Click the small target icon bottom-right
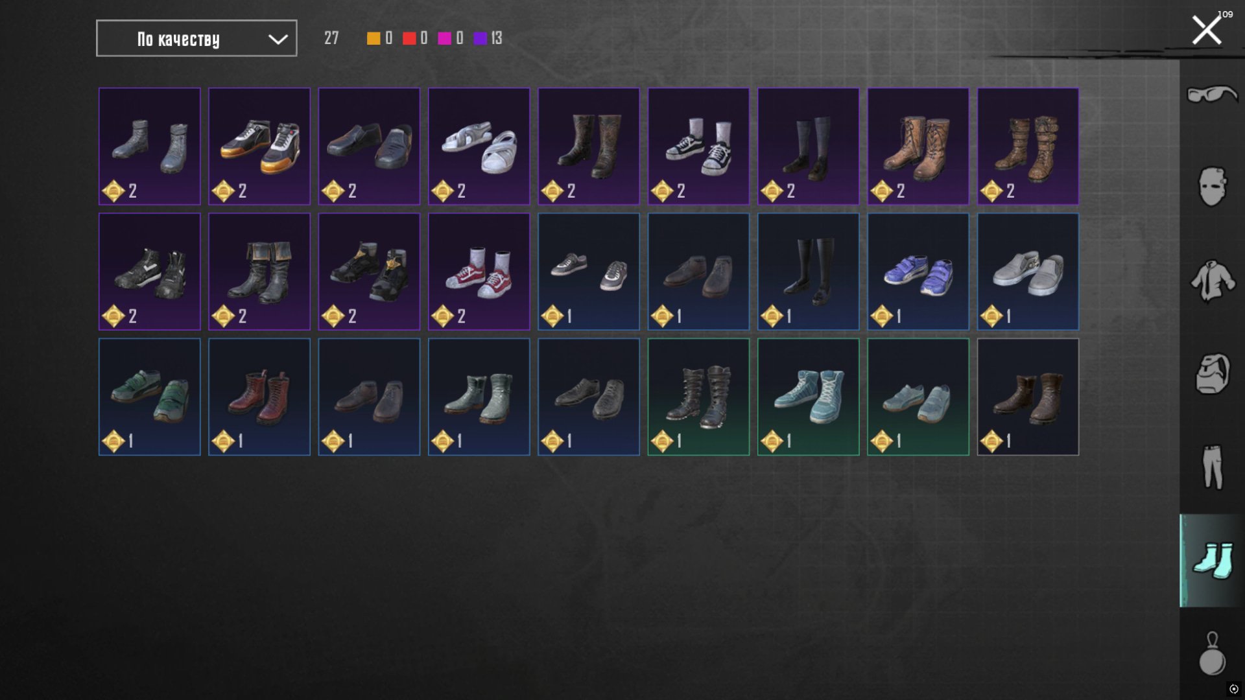This screenshot has height=700, width=1245. 1233,689
